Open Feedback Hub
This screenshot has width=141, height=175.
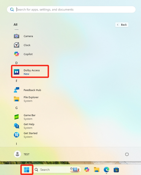coord(28,90)
